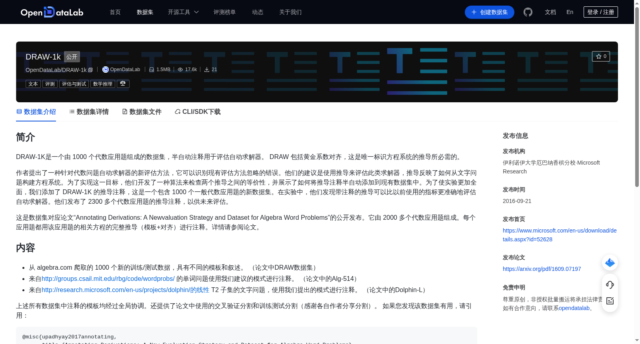The image size is (640, 344).
Task: Click the 2016-09-21 publish date
Action: coord(517,201)
